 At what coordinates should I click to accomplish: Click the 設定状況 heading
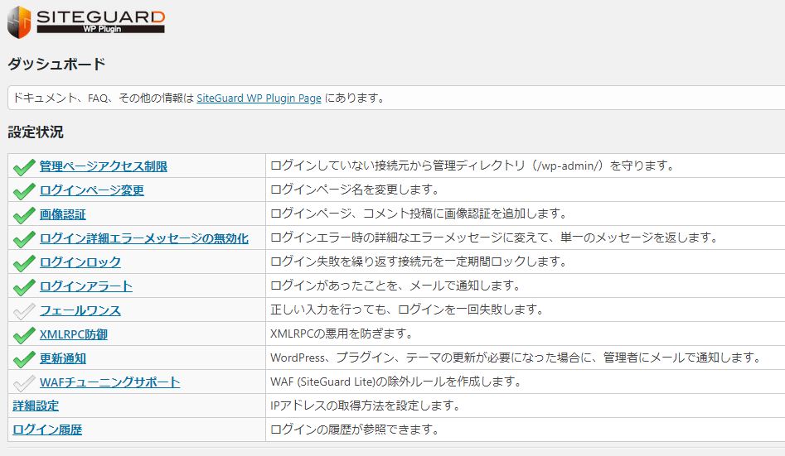(36, 132)
